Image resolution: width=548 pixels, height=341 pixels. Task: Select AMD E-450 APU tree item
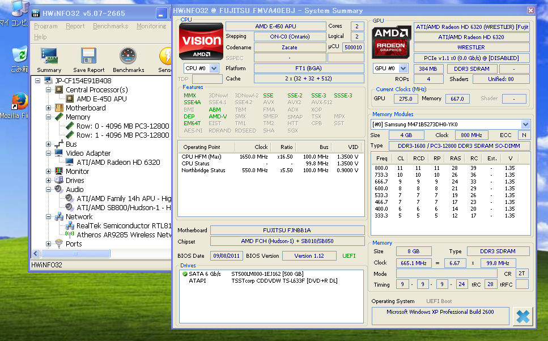click(101, 99)
